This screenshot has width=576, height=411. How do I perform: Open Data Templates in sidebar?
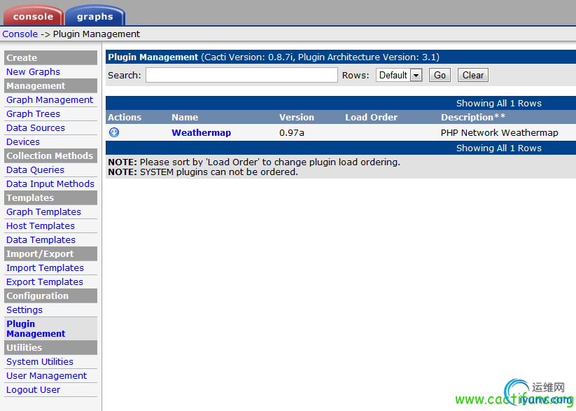click(x=41, y=239)
